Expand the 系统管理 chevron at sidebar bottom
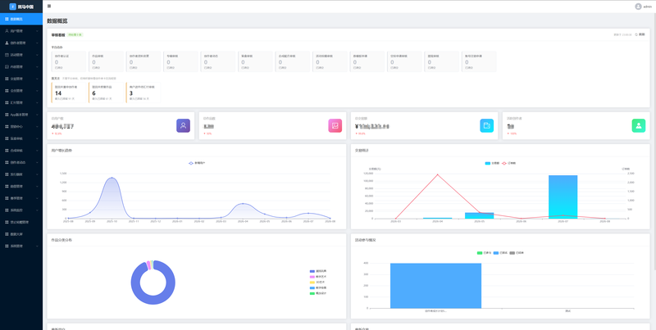Image resolution: width=656 pixels, height=330 pixels. click(x=37, y=246)
